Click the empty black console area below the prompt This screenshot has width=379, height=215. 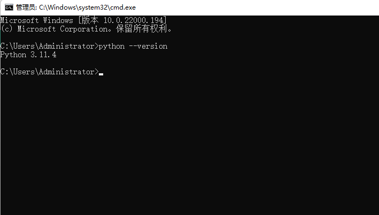pyautogui.click(x=189, y=145)
